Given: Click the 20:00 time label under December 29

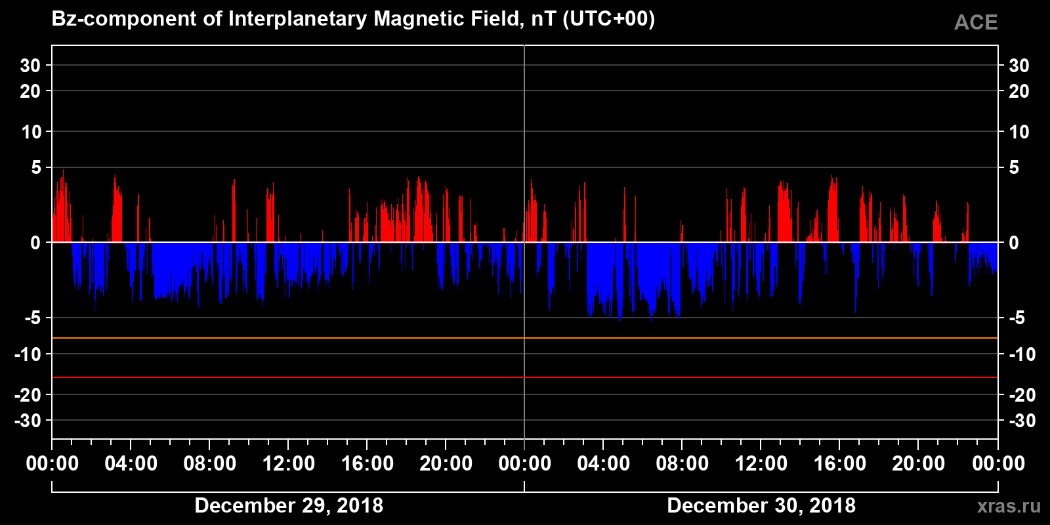Looking at the screenshot, I should tap(446, 463).
